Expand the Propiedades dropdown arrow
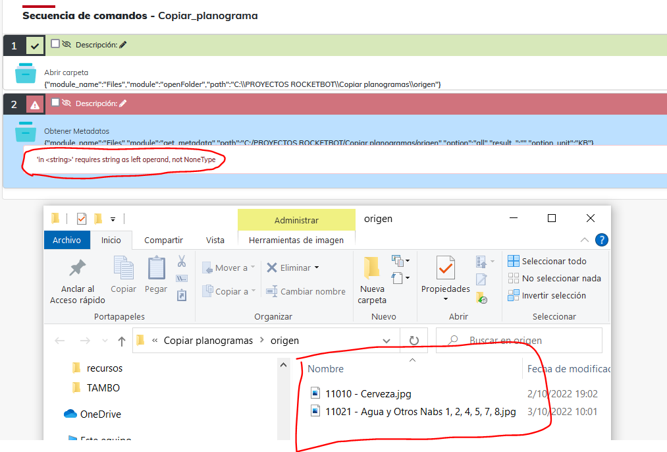 (446, 299)
